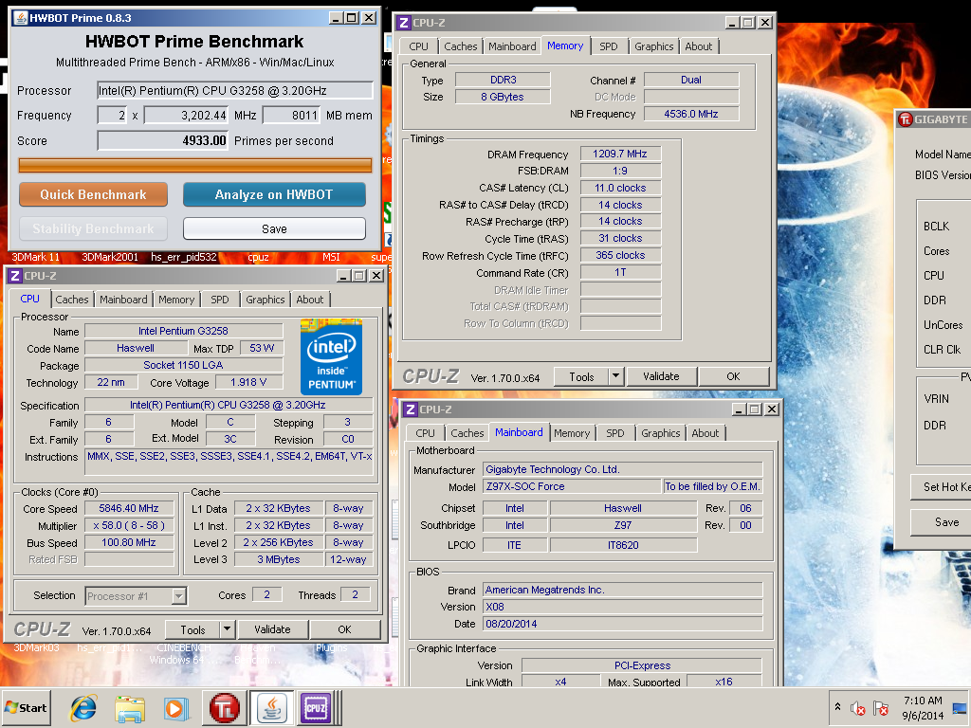The height and width of the screenshot is (728, 971).
Task: Click Intel inside Pentium logo in CPU-Z
Action: pyautogui.click(x=331, y=356)
